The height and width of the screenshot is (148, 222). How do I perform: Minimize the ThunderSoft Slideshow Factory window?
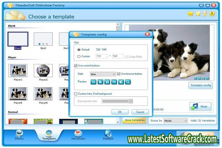tap(201, 5)
